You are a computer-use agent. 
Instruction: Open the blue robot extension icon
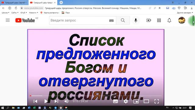[x=174, y=8]
